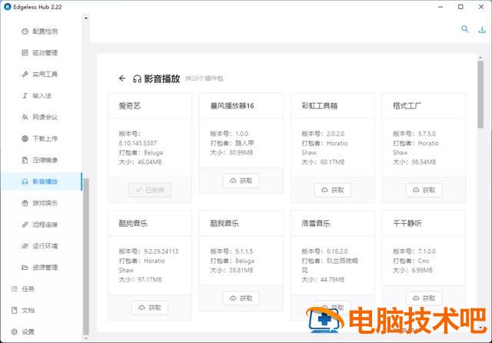Open 驱动管理 category
Viewport: 492px width, 343px height.
click(x=41, y=53)
